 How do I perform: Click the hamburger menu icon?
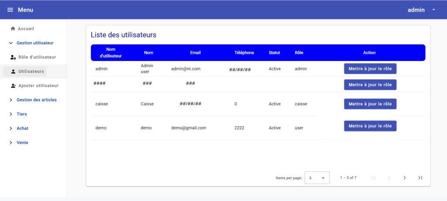click(10, 10)
